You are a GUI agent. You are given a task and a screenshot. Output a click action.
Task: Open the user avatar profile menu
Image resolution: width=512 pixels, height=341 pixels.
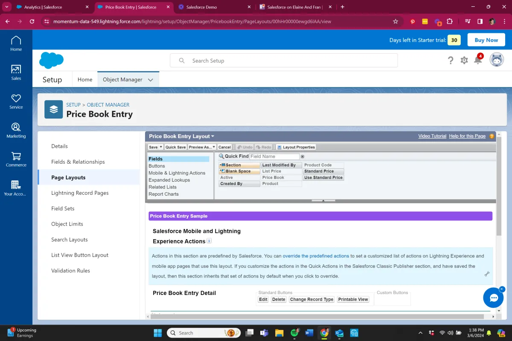point(497,60)
